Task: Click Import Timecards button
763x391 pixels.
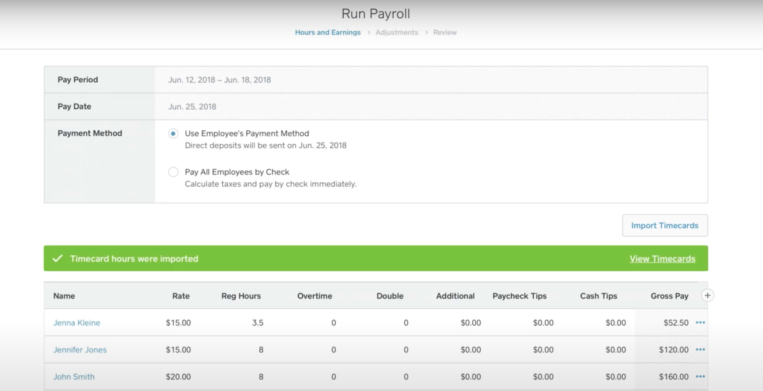Action: [665, 226]
